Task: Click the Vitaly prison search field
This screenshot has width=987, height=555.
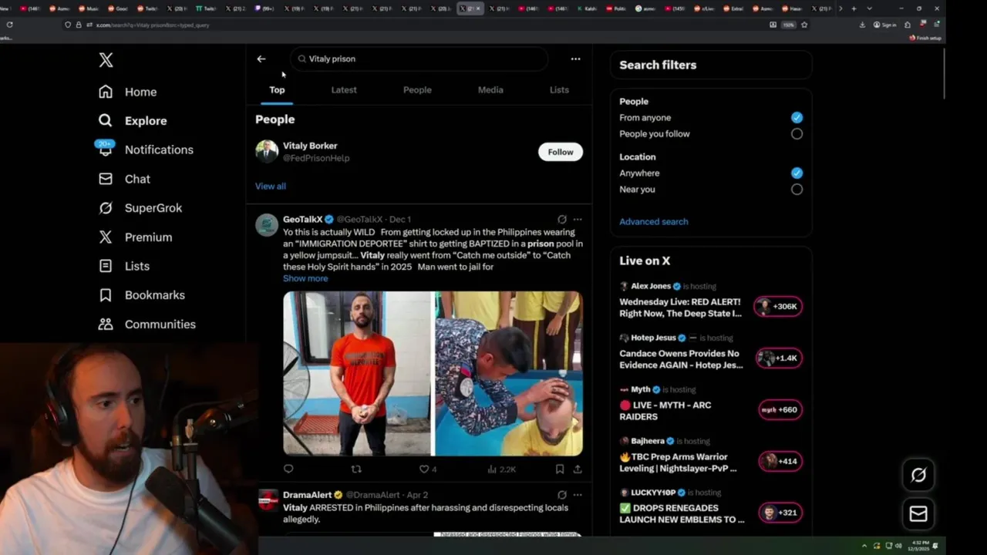Action: [419, 59]
